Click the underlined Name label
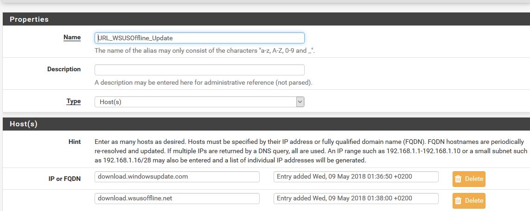This screenshot has width=530, height=211. 72,37
